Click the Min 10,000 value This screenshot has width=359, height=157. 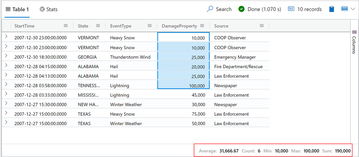pyautogui.click(x=282, y=151)
